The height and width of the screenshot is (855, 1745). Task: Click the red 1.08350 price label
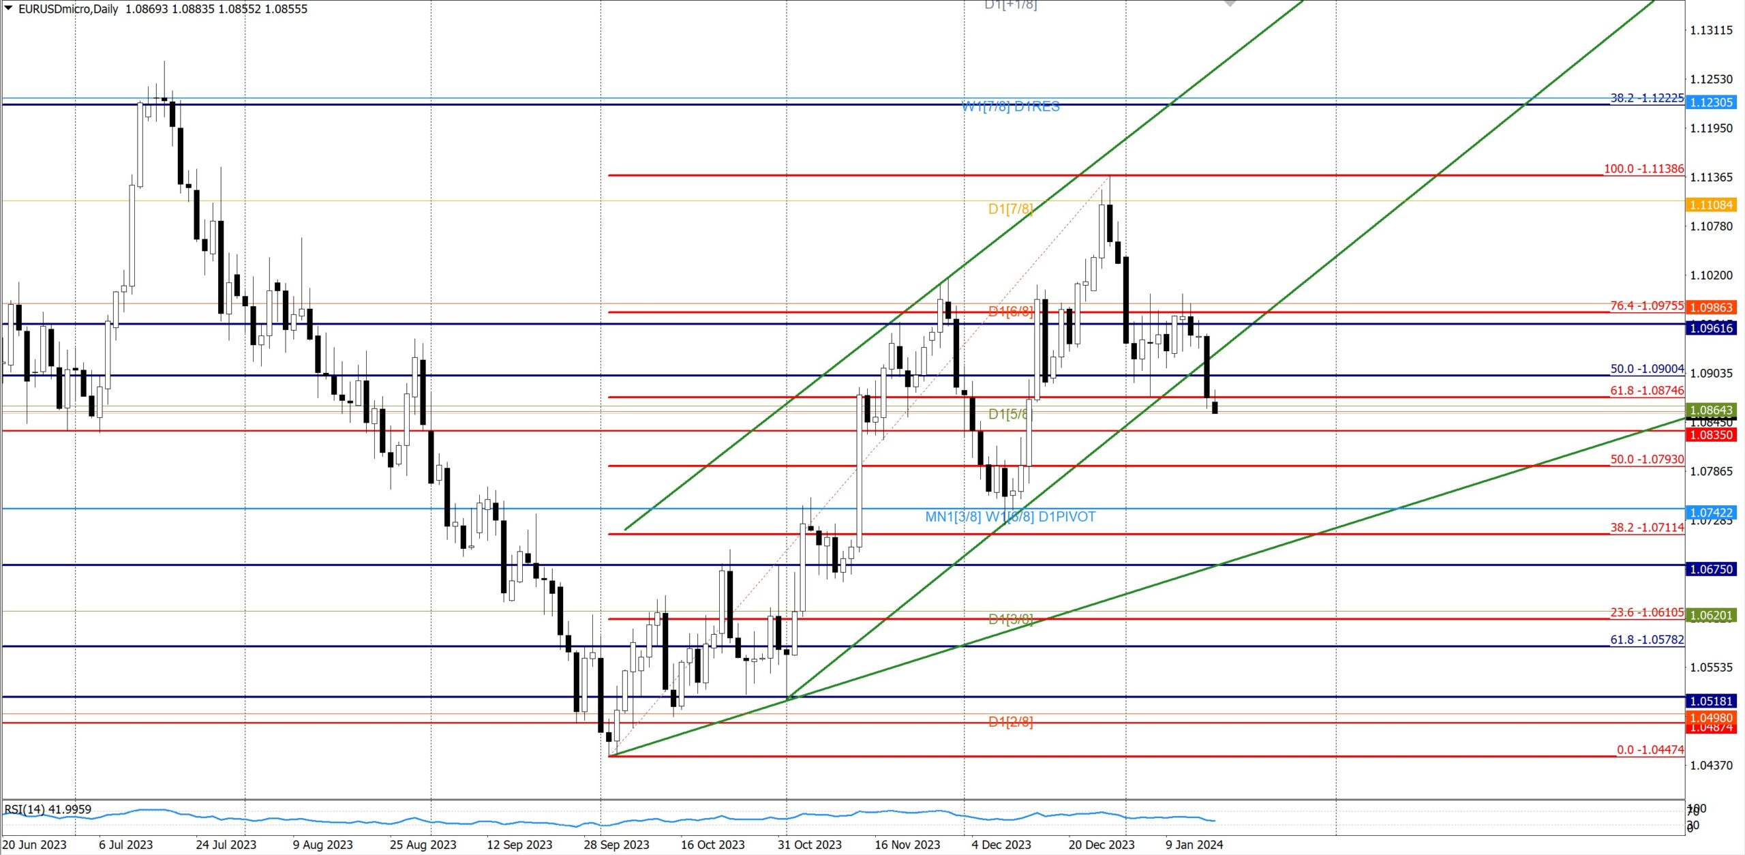click(1711, 435)
